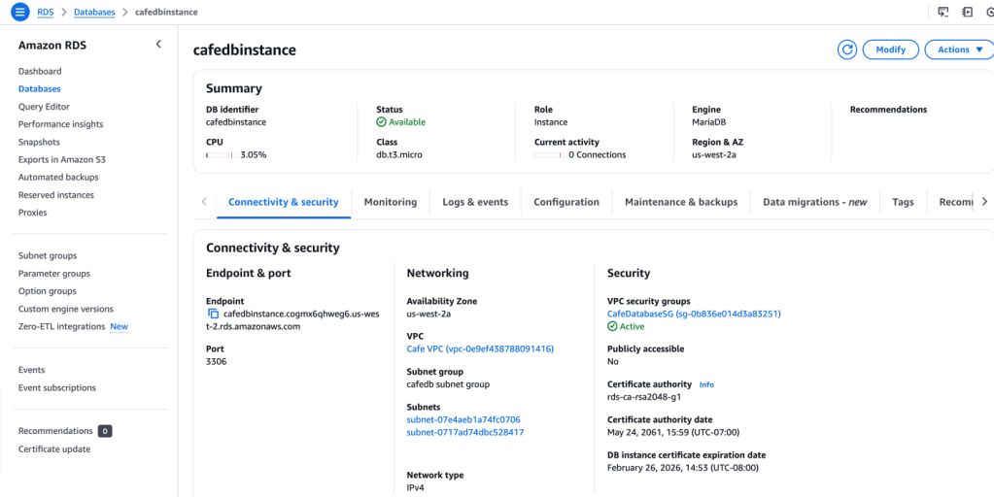
Task: Copy the endpoint using the copy icon
Action: [x=213, y=314]
